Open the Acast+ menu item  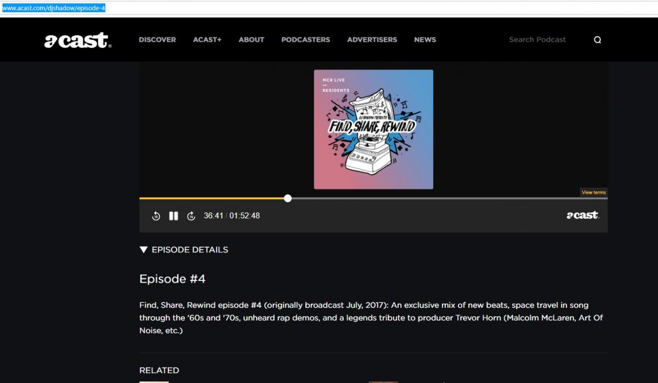pos(207,40)
